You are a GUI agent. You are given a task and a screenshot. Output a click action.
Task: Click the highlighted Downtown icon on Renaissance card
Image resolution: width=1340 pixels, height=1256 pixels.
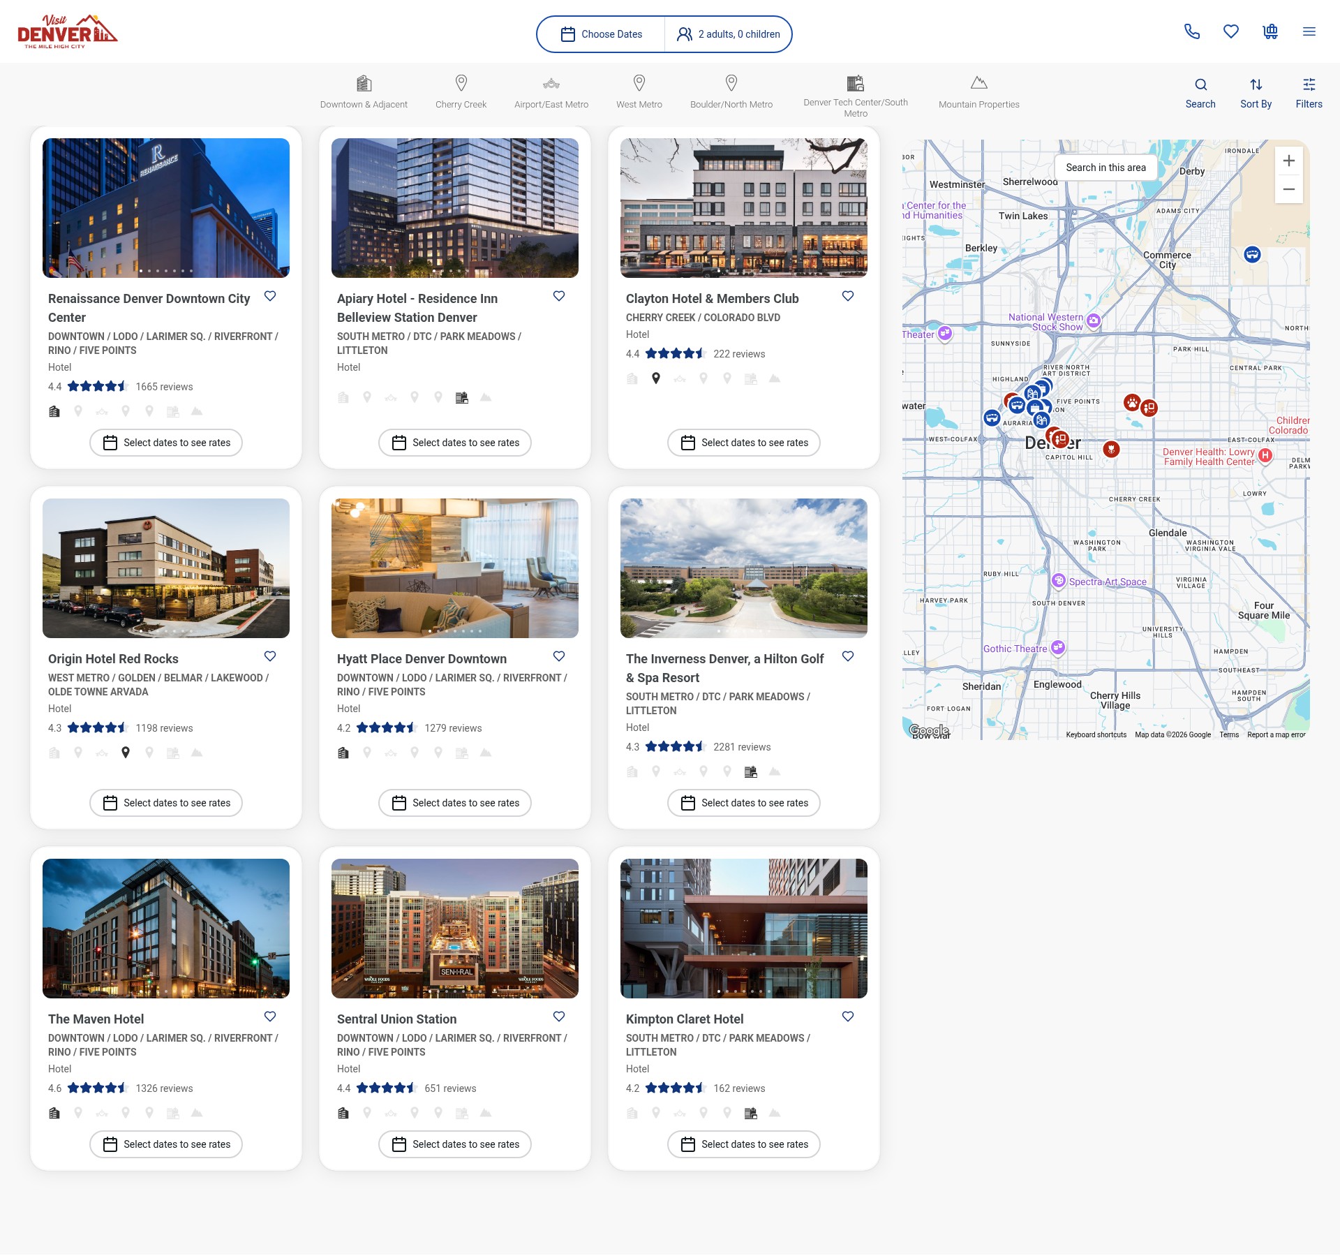[54, 411]
